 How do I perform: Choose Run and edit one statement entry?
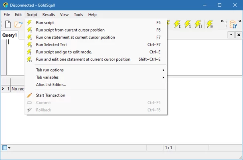[96, 59]
